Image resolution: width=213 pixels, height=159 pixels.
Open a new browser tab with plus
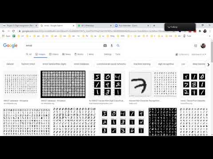click(154, 26)
